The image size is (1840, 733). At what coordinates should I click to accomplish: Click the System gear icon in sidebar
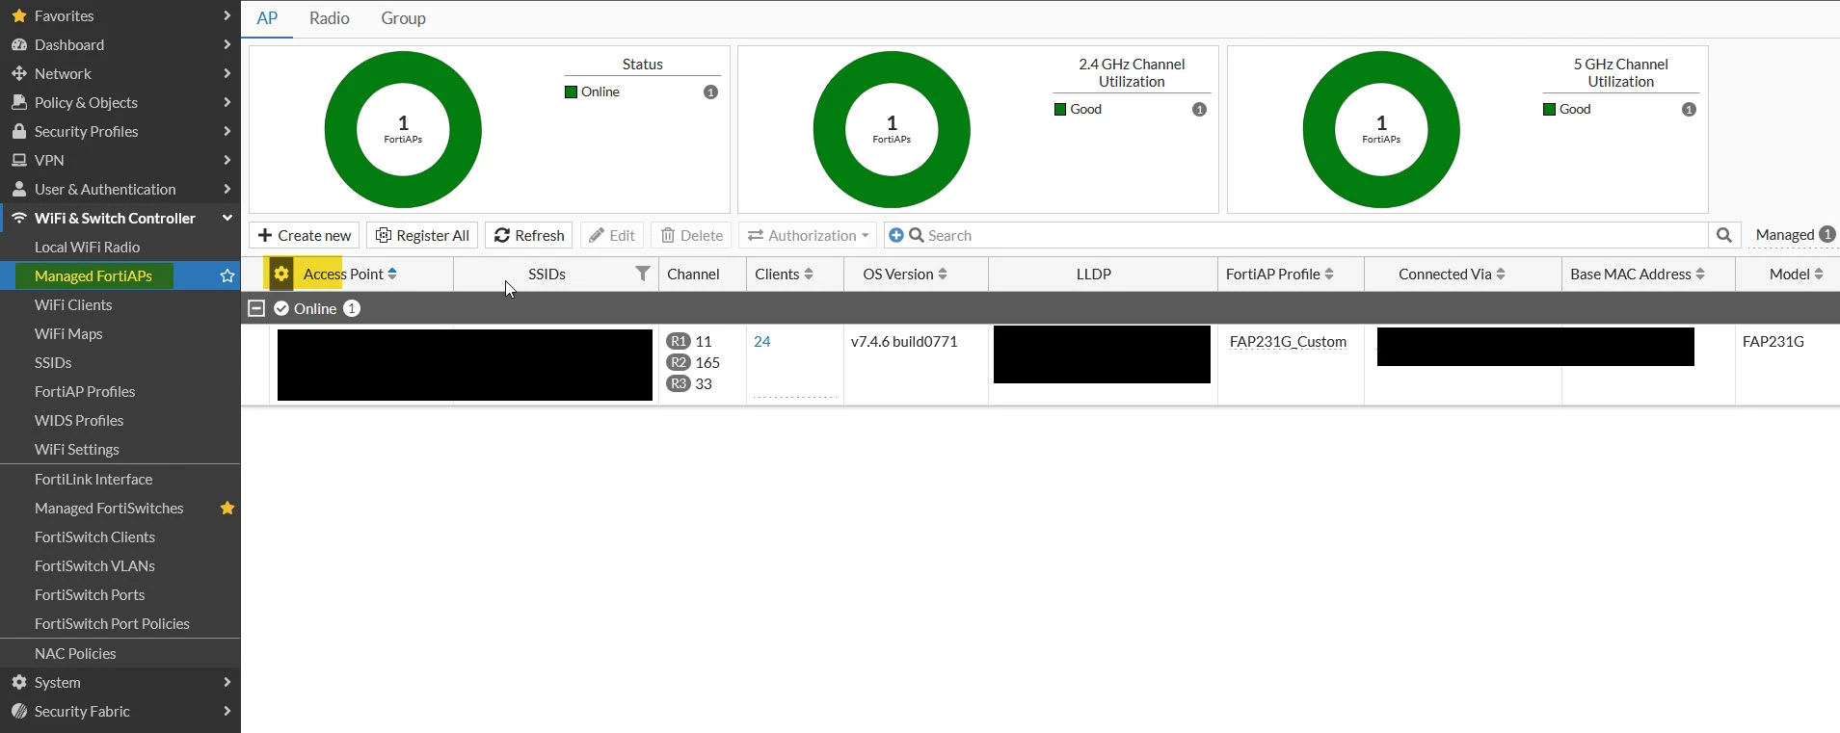(18, 682)
